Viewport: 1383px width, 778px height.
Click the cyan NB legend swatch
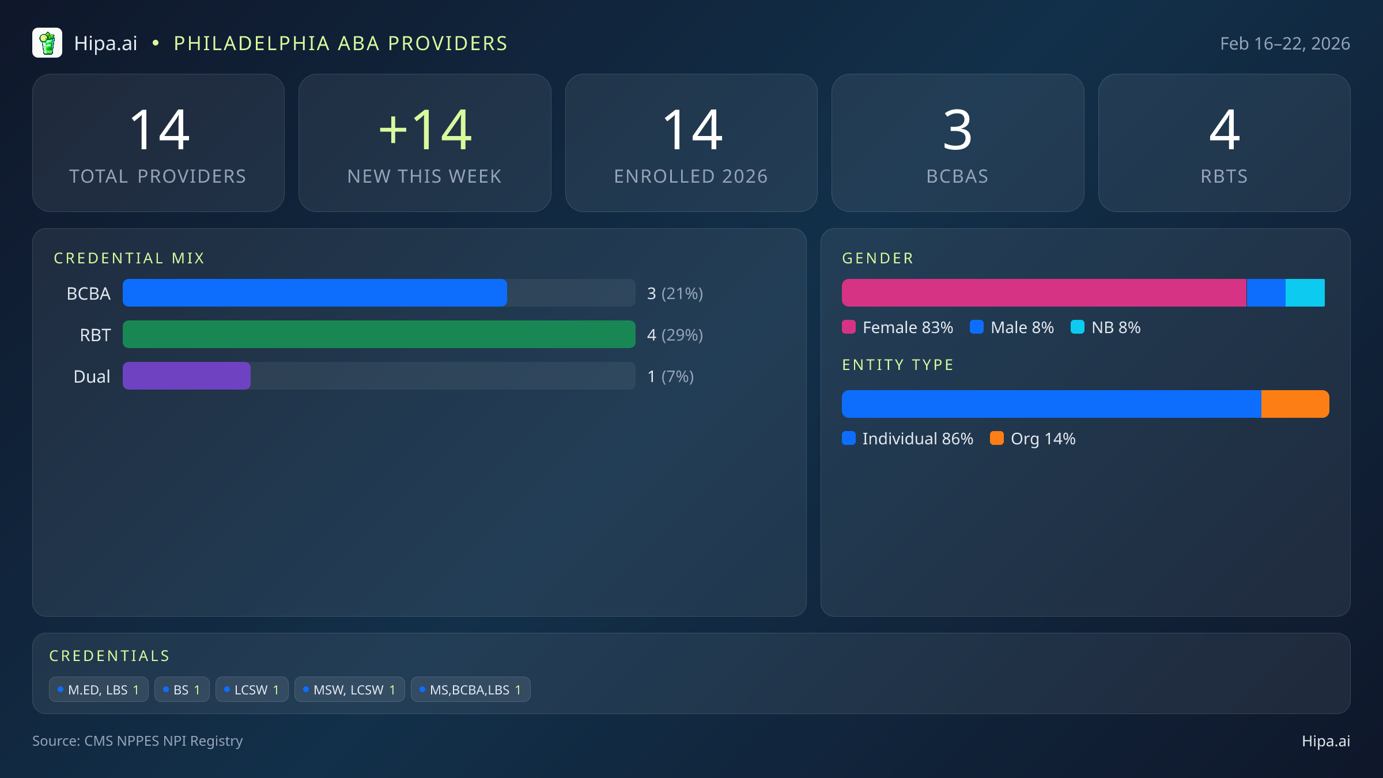[x=1079, y=327]
